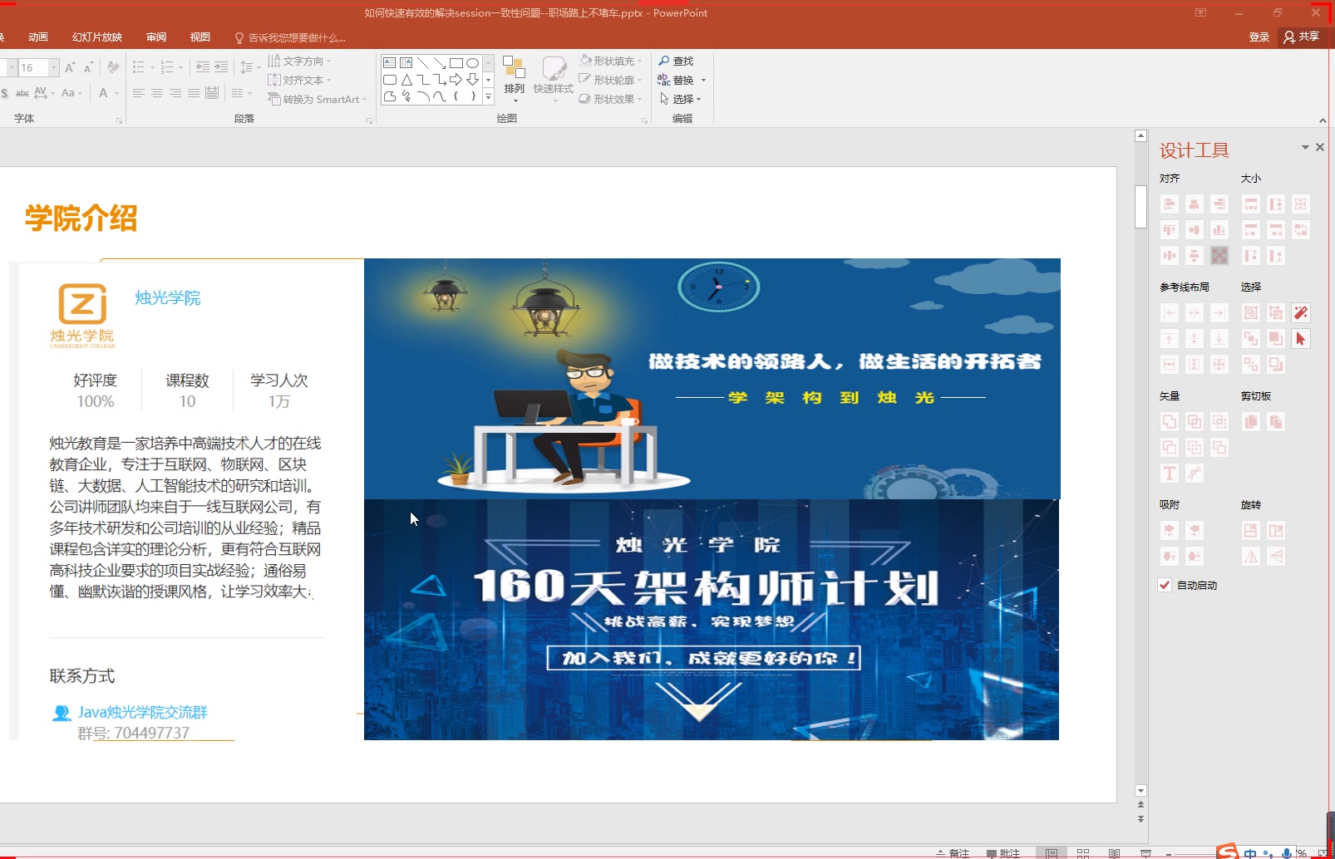The image size is (1335, 859).
Task: Switch to reading view in the status bar
Action: [x=1115, y=853]
